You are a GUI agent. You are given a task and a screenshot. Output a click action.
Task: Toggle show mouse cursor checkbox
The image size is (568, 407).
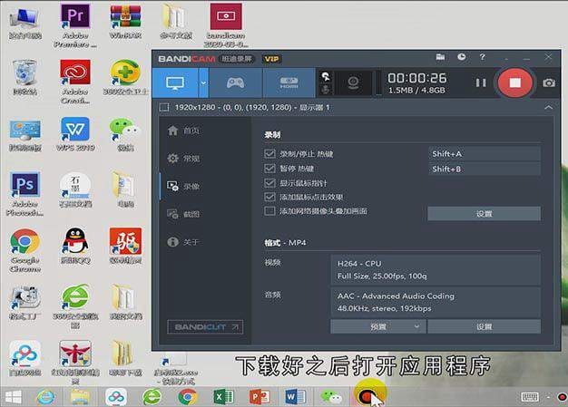269,183
